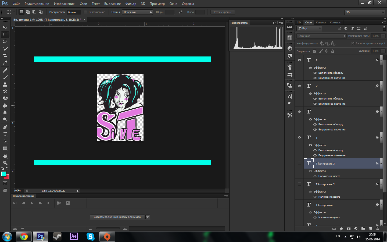Select the Crop tool
The width and height of the screenshot is (387, 242).
pyautogui.click(x=5, y=55)
